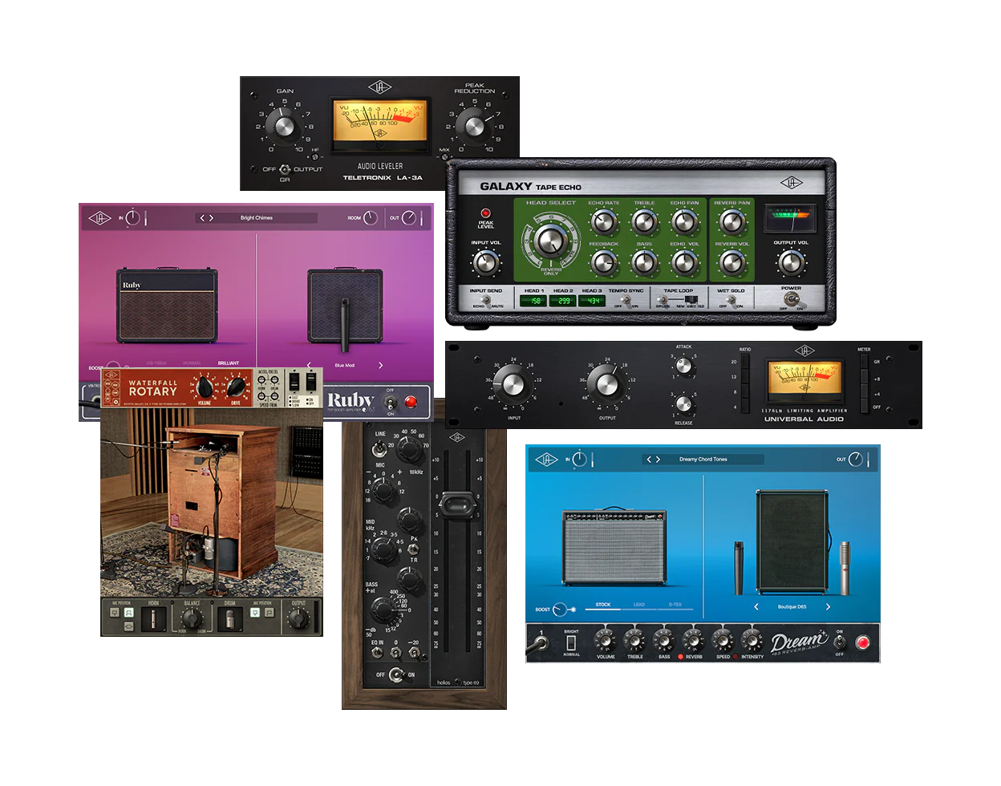Screen dimensions: 1001x786
Task: Select the D-TEX amp mode tab in Dream
Action: pos(675,605)
